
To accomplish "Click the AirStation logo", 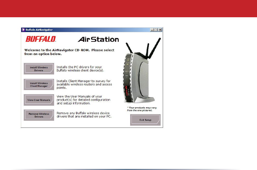I will point(98,39).
